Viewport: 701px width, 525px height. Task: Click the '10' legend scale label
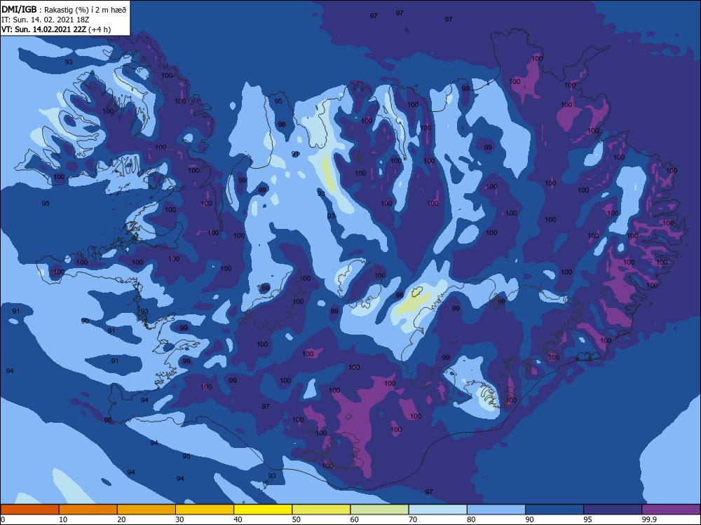click(63, 519)
